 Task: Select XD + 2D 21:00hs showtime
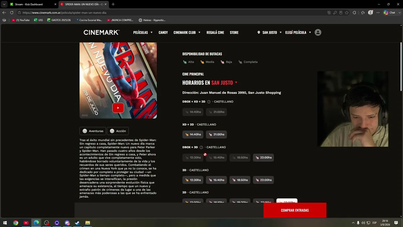coord(217,135)
